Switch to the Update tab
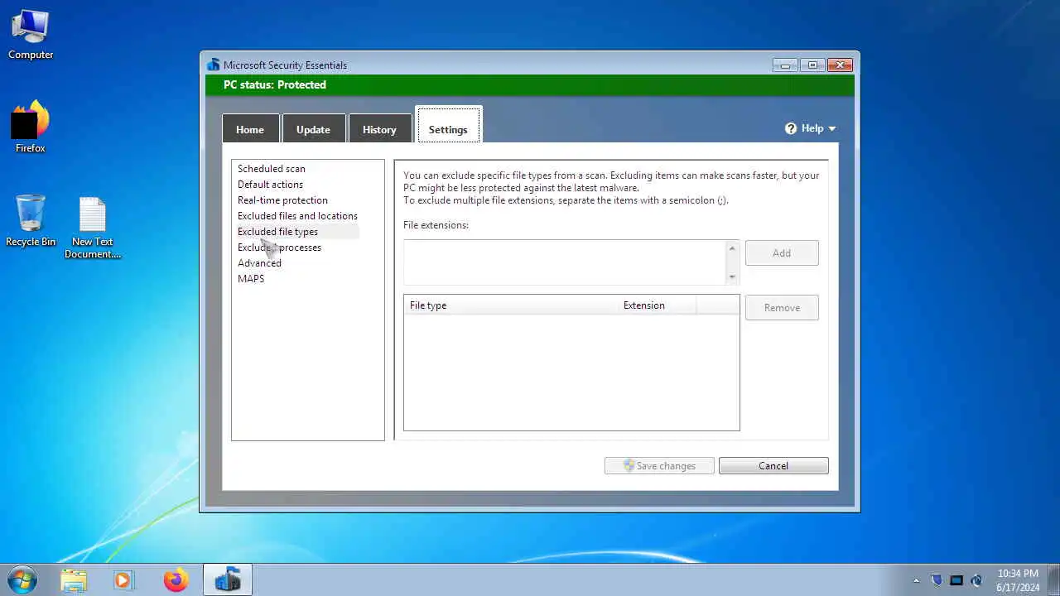Screen dimensions: 1060x596 tap(313, 129)
